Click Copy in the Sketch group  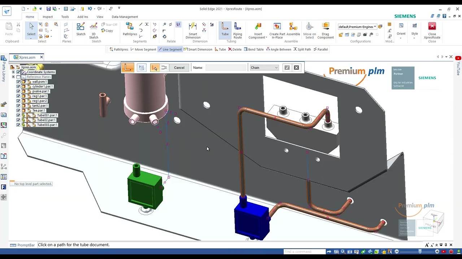point(107,31)
